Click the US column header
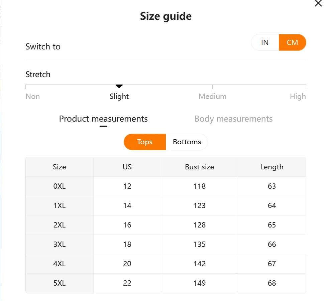 (127, 167)
